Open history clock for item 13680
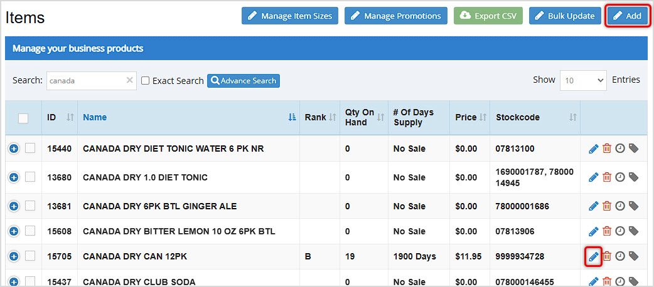Screen dimensions: 654x287 tap(620, 177)
